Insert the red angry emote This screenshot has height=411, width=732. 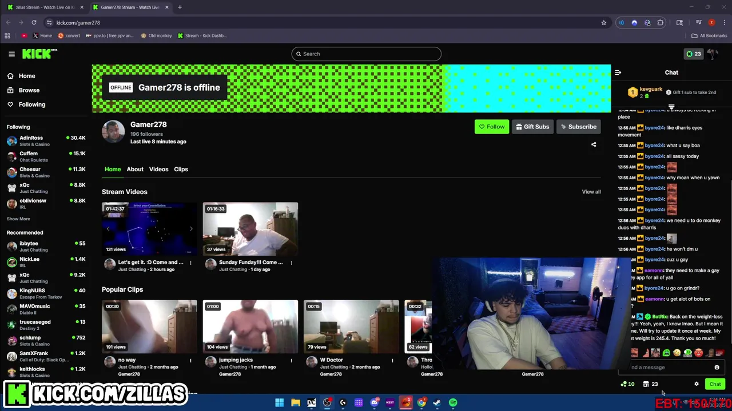point(699,353)
